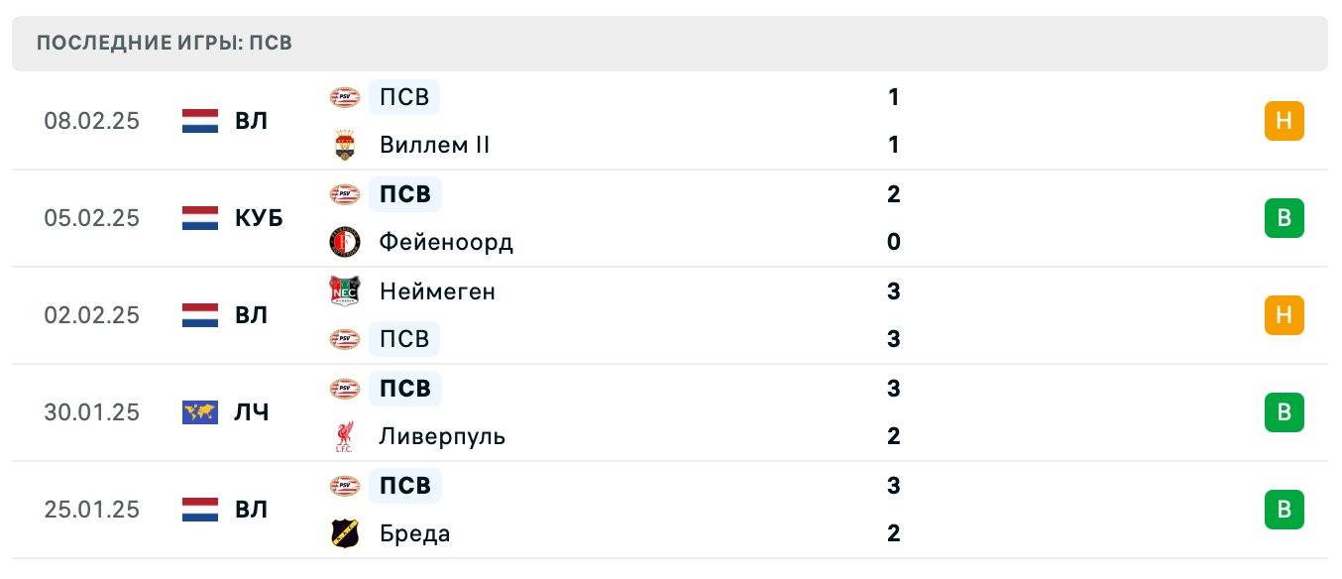Select the Неймеген NEC club logo

(x=344, y=291)
